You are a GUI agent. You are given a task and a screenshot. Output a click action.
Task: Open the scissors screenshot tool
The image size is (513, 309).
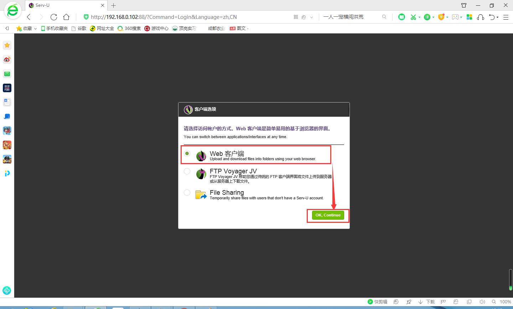(x=413, y=17)
